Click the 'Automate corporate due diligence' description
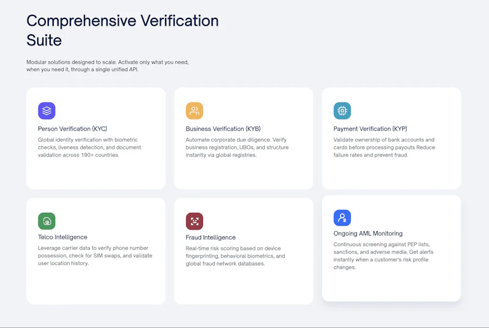Screen dimensions: 489x328 tap(237, 147)
